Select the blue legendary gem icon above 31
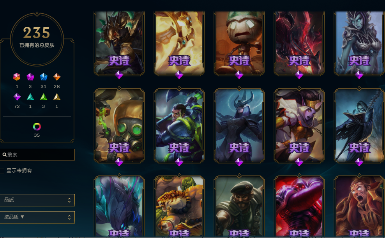Screen dimensions: 385x238 (x=44, y=77)
